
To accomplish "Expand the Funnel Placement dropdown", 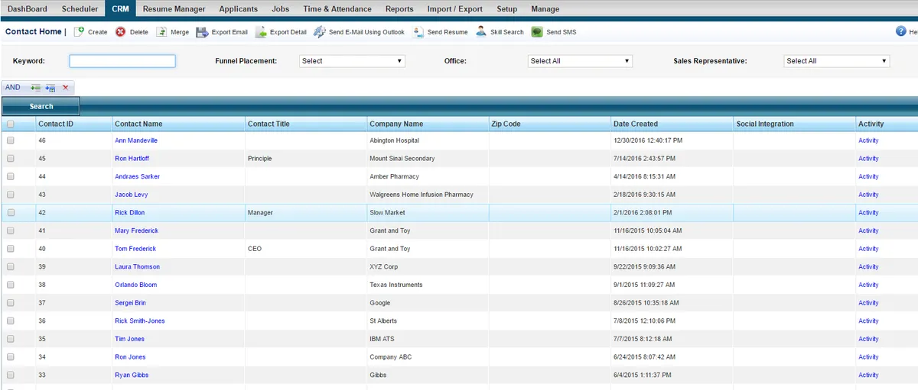I will [x=352, y=61].
